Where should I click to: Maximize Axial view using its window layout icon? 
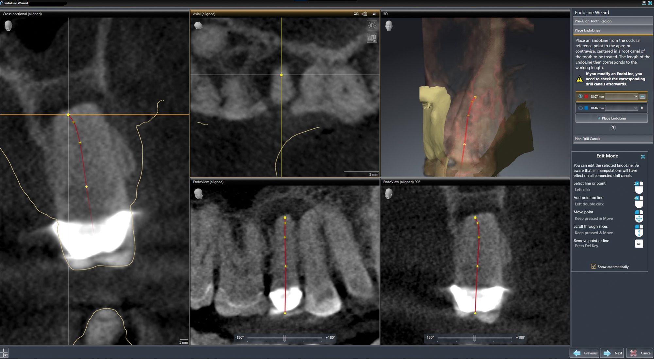[374, 14]
